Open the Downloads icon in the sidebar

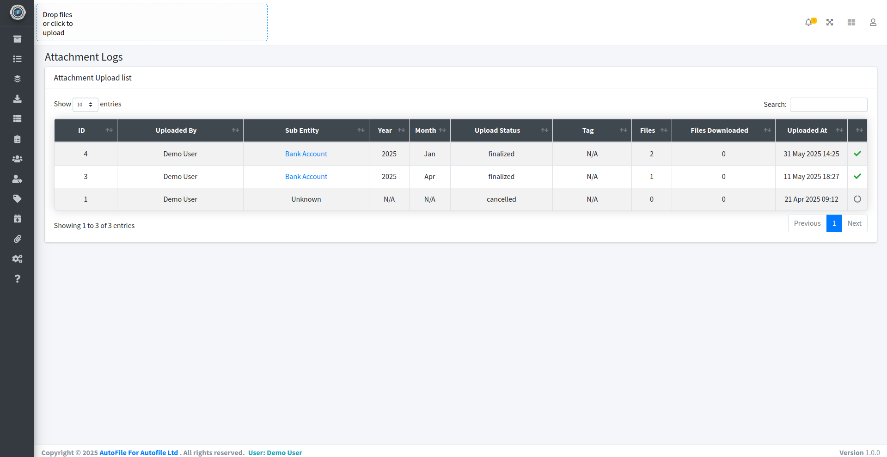[17, 99]
